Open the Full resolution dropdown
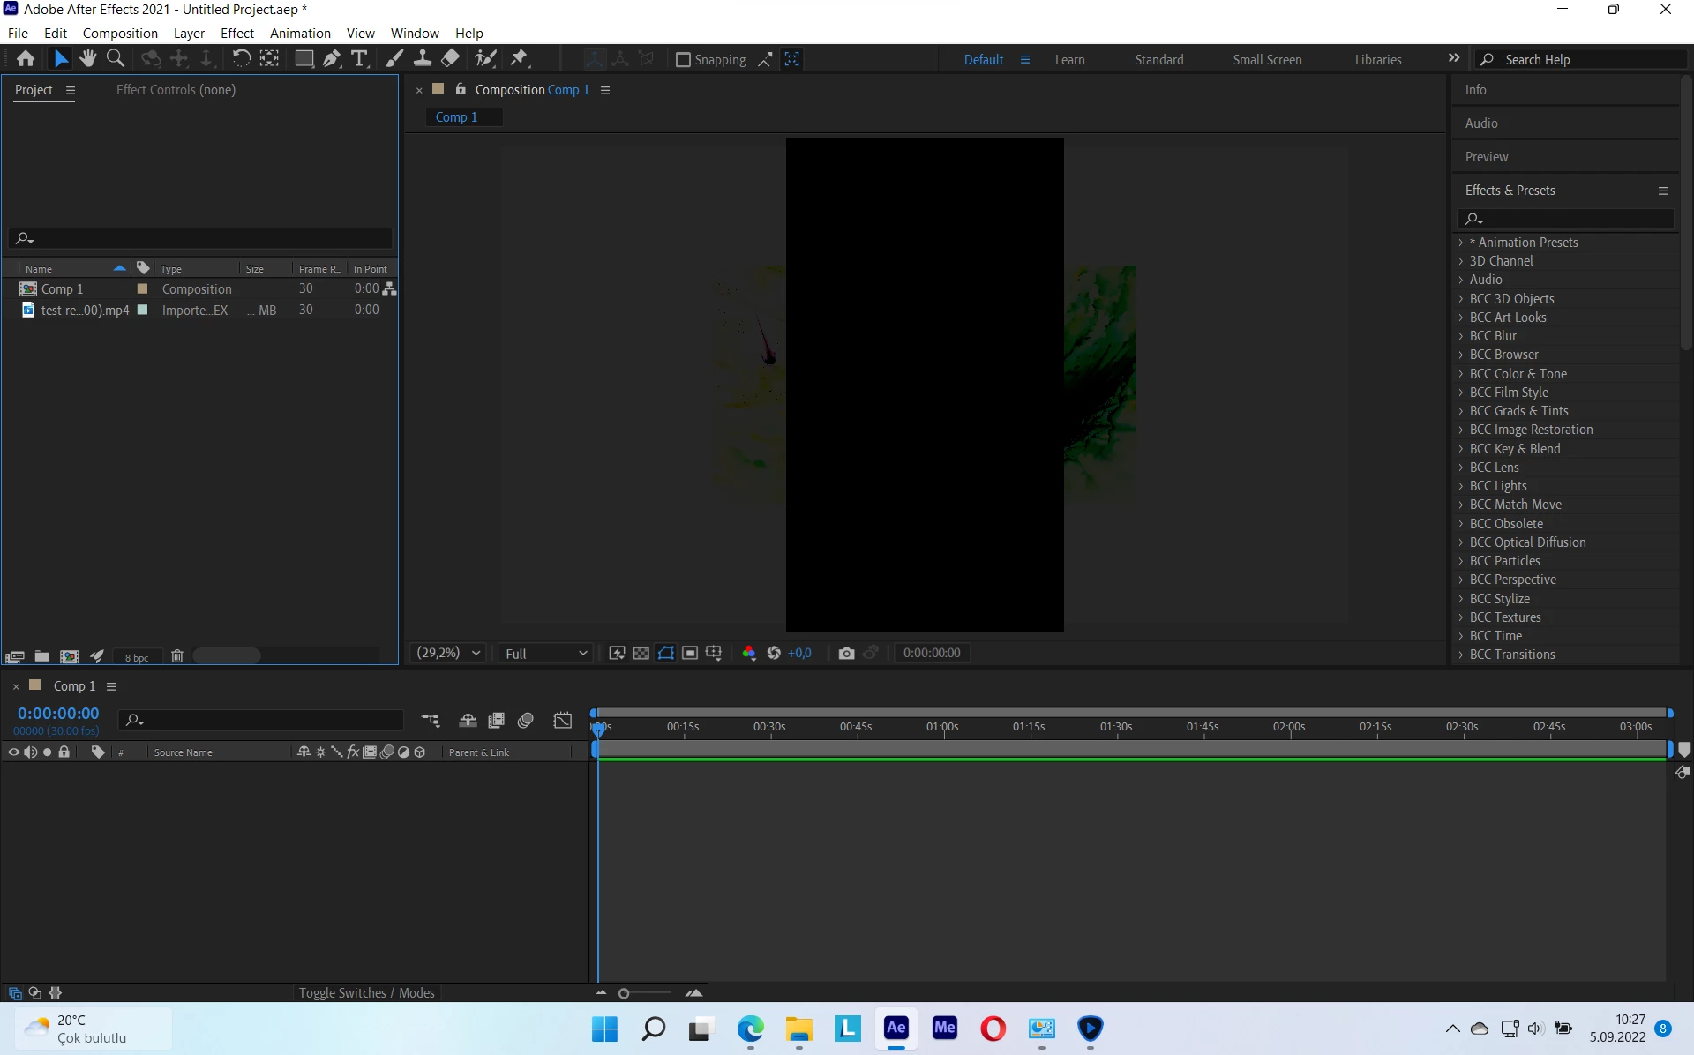The image size is (1694, 1055). coord(545,654)
